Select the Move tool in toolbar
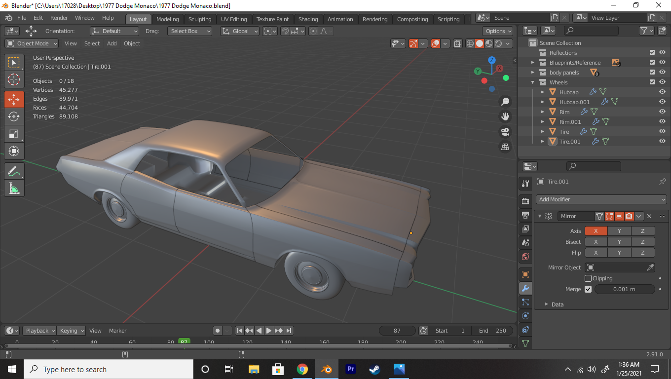Screen dimensions: 671x379 14,99
